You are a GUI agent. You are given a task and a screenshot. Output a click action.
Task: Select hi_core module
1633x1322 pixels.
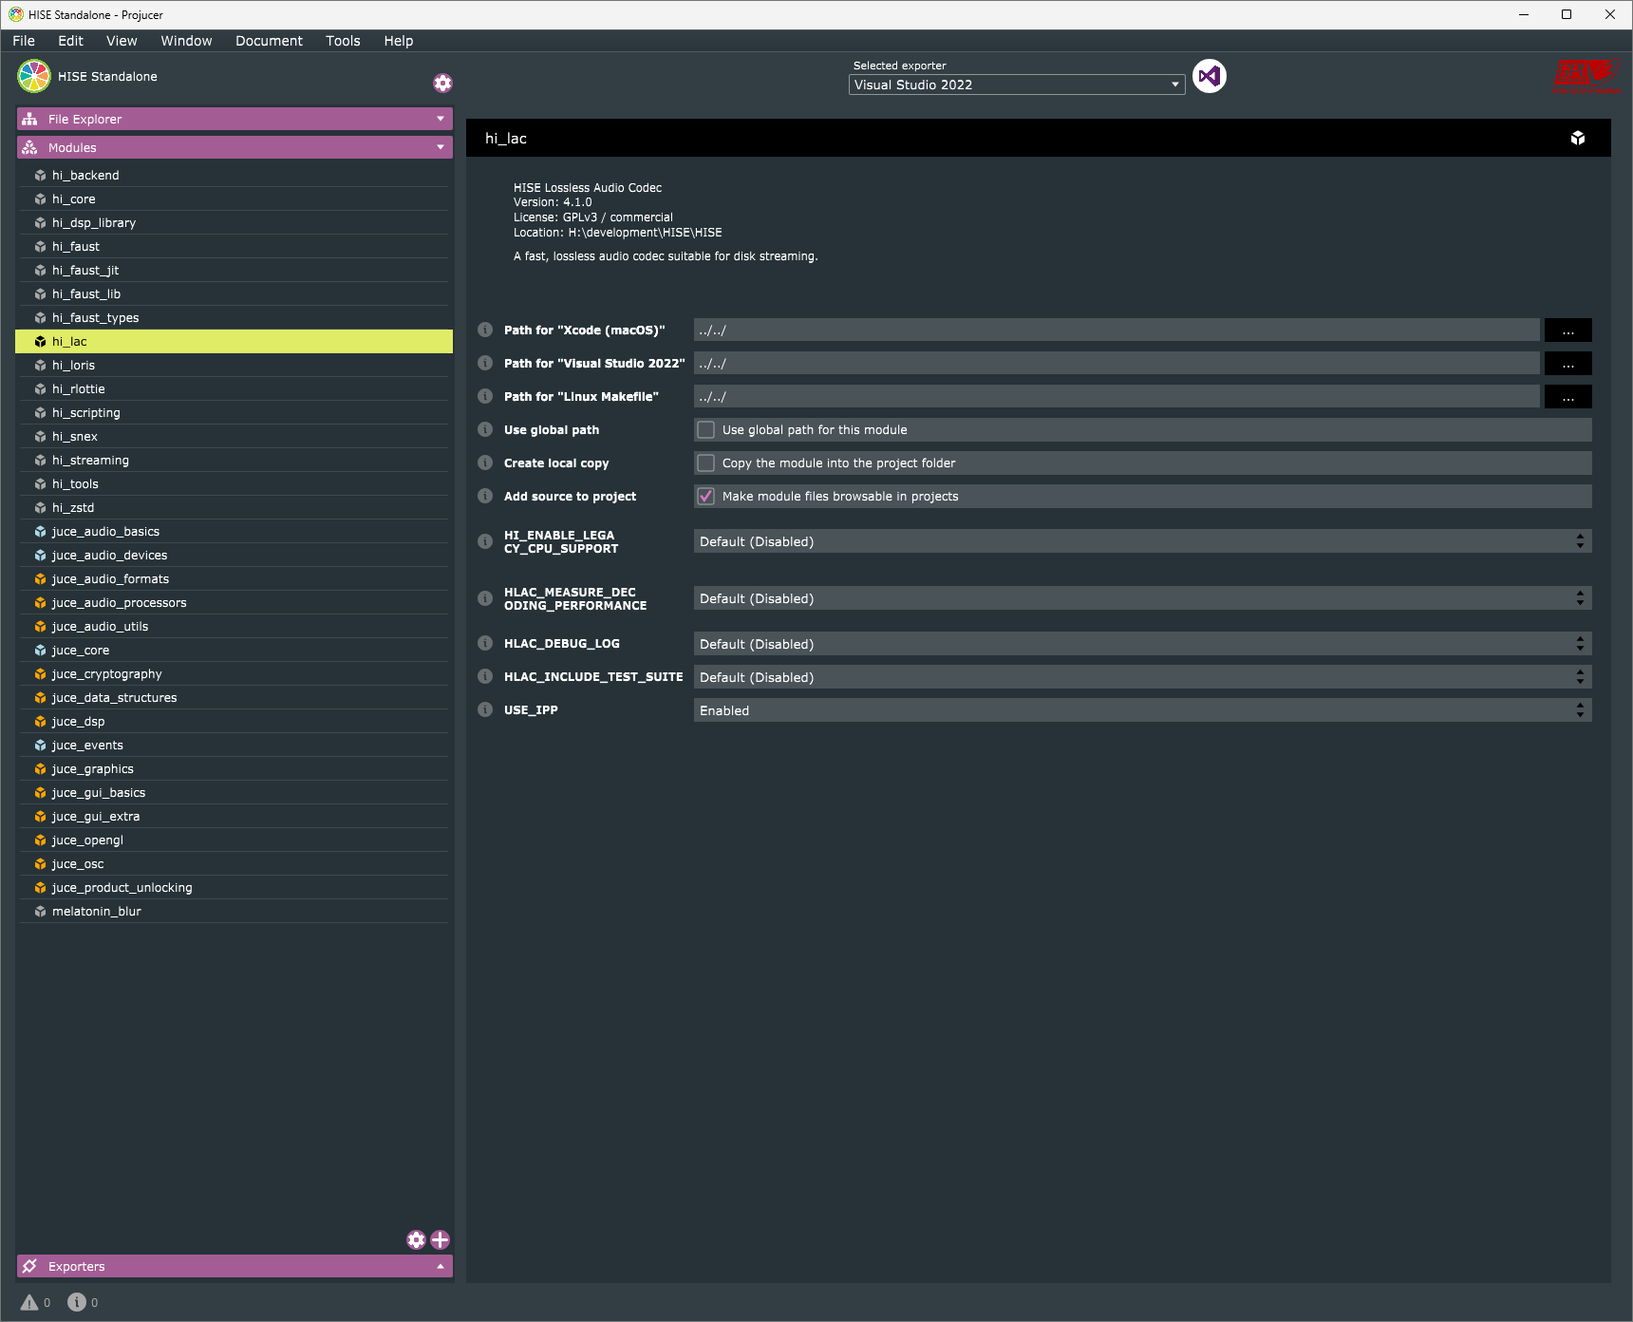click(x=234, y=199)
